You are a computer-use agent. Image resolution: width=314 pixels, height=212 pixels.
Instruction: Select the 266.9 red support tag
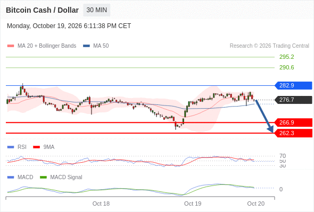[x=293, y=122]
